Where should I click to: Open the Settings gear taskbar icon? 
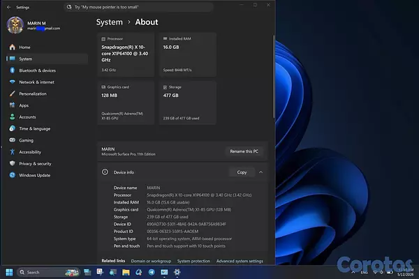177,272
